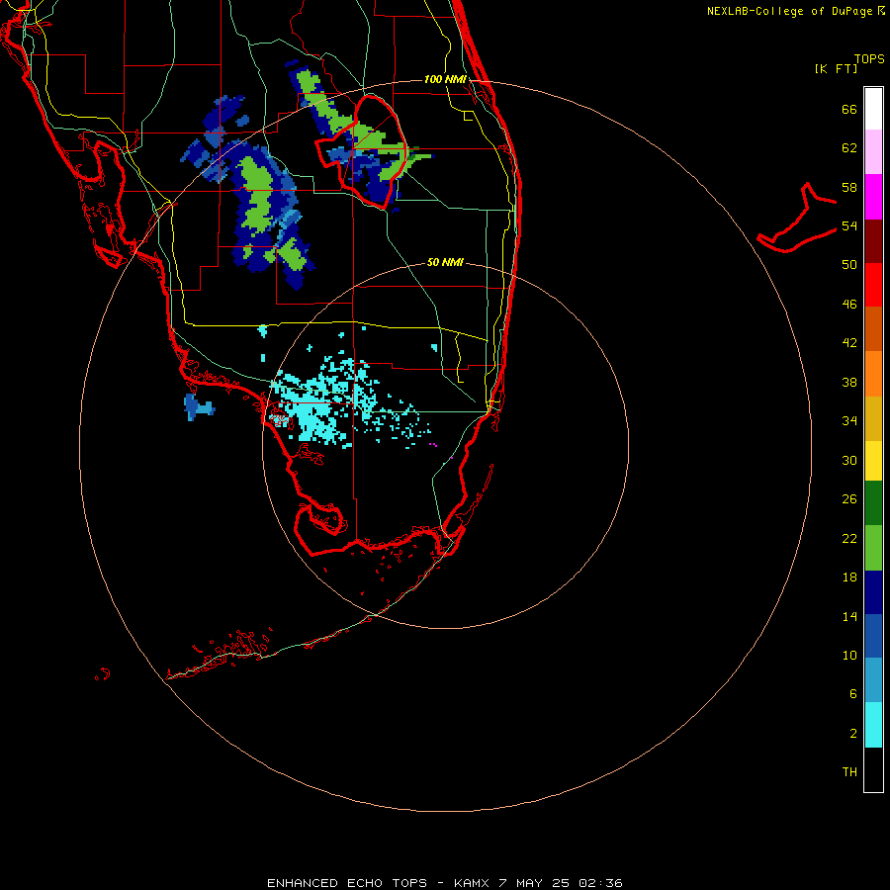Click the light pink legend swatch
This screenshot has height=890, width=890.
click(873, 152)
